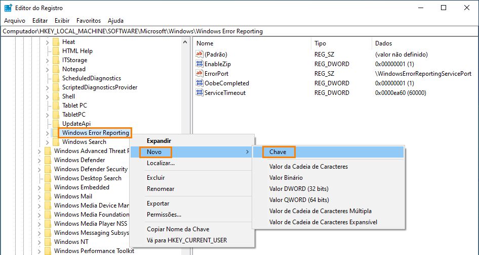Image resolution: width=479 pixels, height=255 pixels.
Task: Click the Windows Defender folder icon
Action: [x=48, y=160]
